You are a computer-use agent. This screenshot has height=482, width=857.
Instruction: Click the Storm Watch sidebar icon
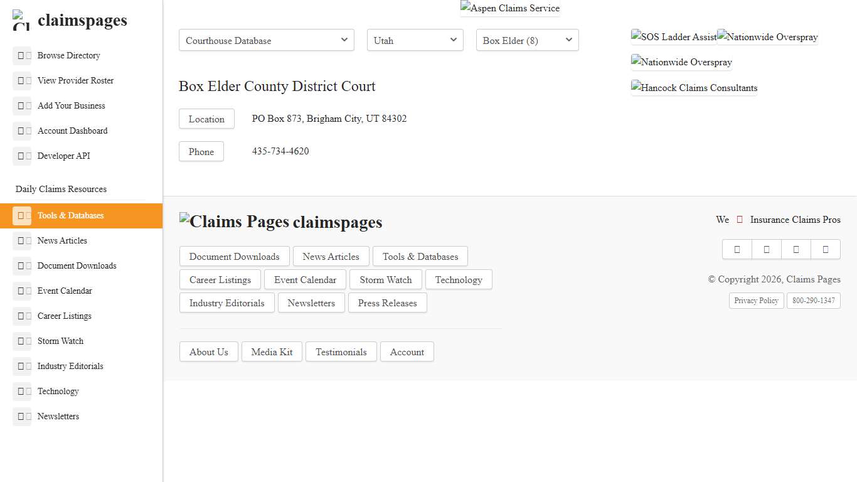[23, 341]
